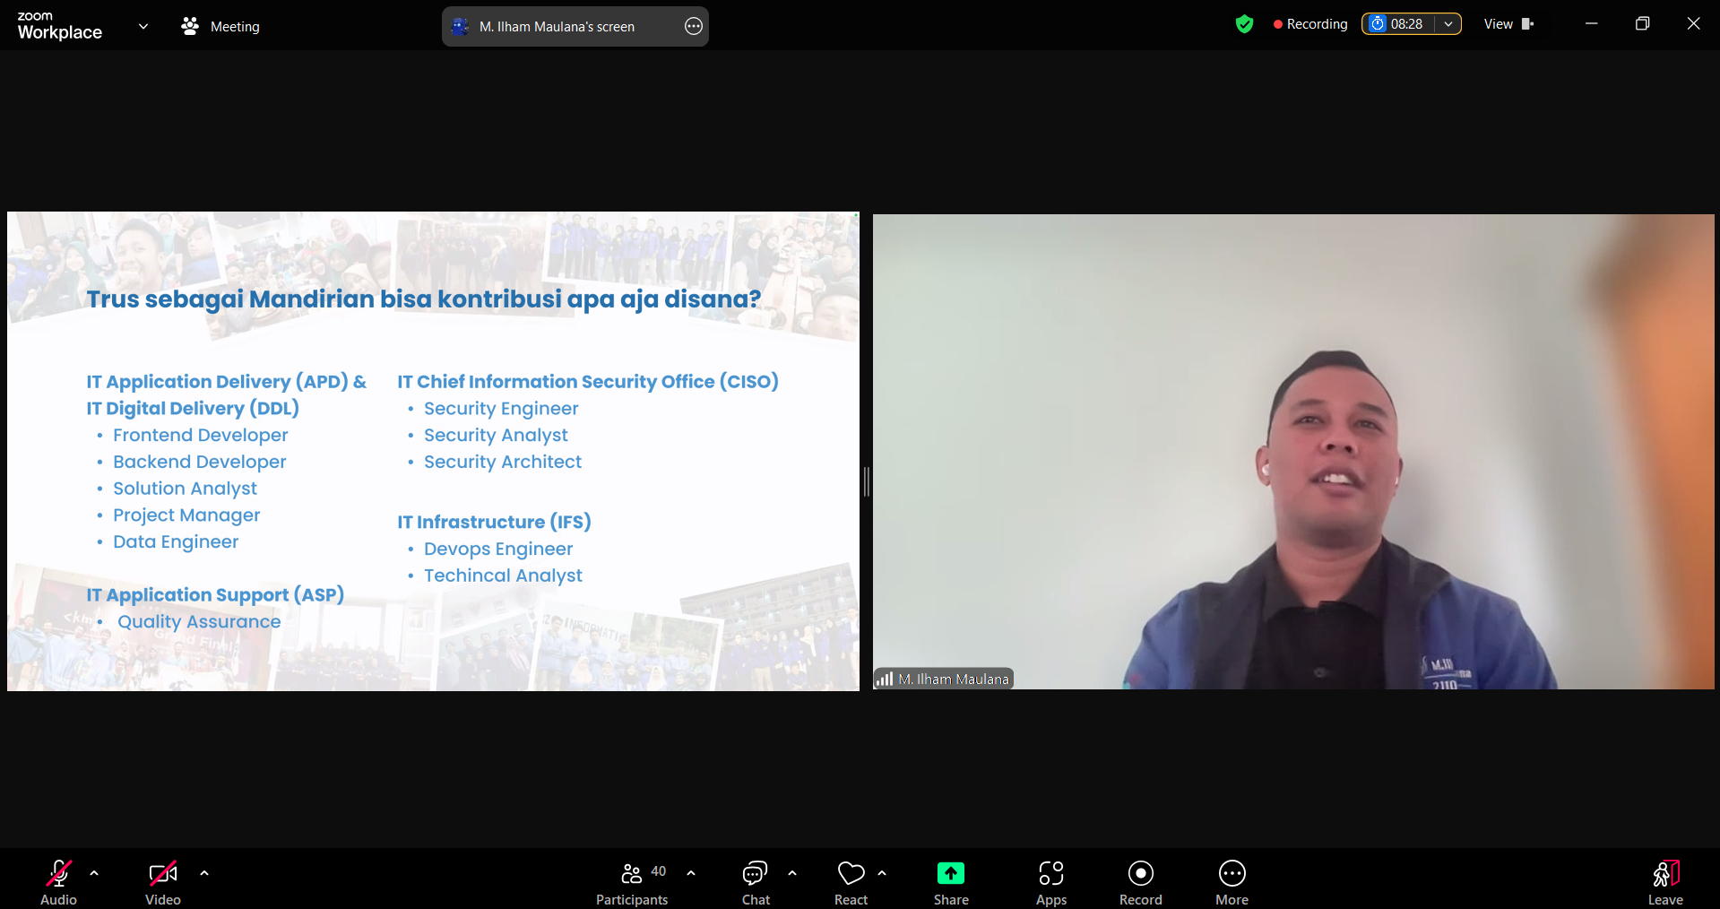Viewport: 1720px width, 909px height.
Task: Minimize the Zoom window
Action: pos(1592,24)
